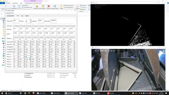Click the Rename icon in Explorer ribbon

(55, 6)
